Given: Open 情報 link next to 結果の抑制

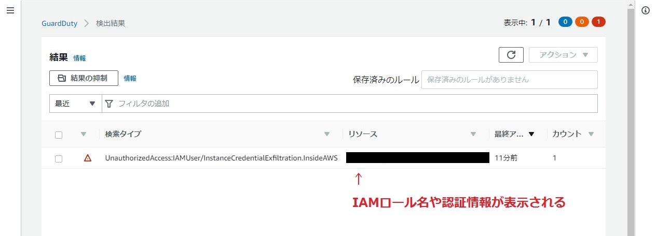Looking at the screenshot, I should pyautogui.click(x=130, y=79).
